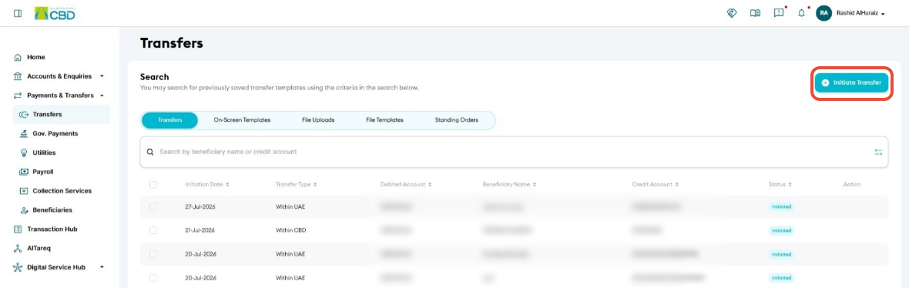
Task: Open the search filter options icon
Action: (878, 152)
